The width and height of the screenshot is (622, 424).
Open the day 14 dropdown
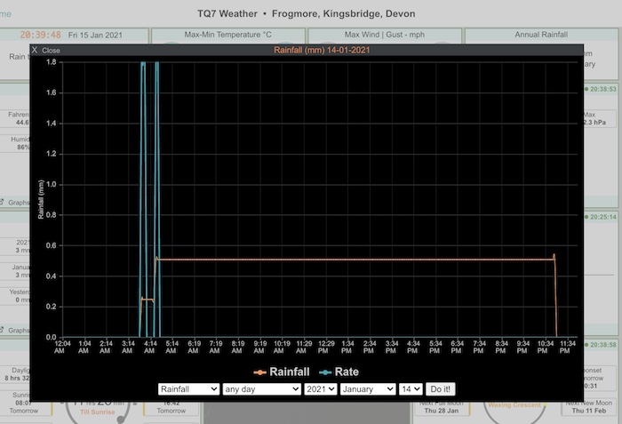pyautogui.click(x=411, y=389)
